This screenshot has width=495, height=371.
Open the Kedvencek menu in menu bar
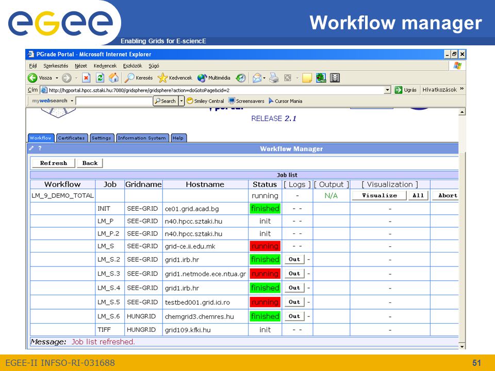[x=105, y=66]
